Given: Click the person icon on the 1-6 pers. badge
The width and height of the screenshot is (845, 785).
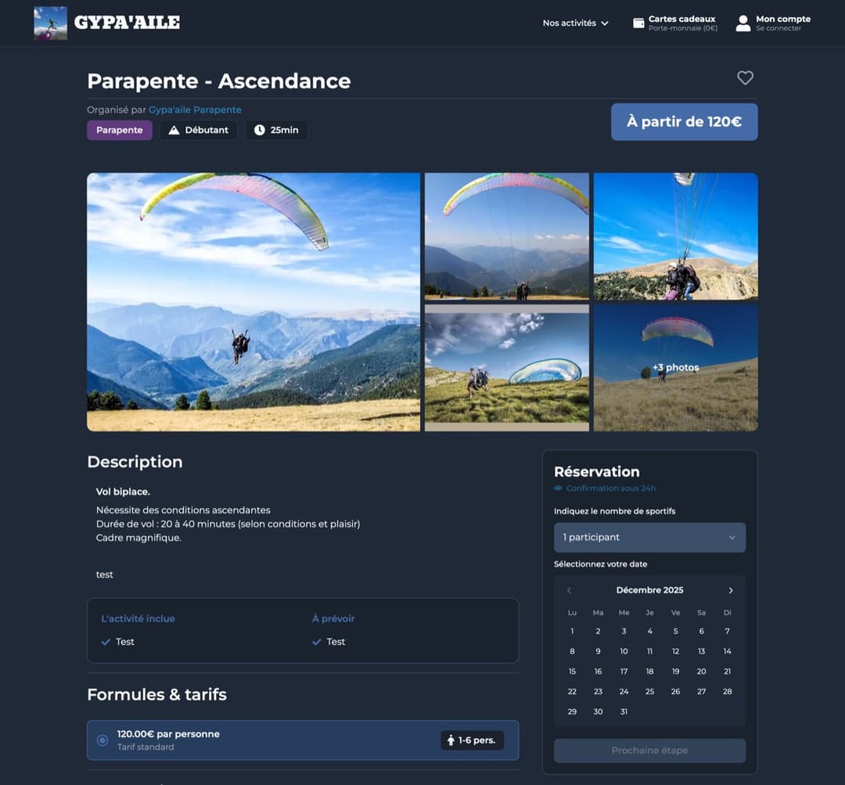Looking at the screenshot, I should pos(451,739).
